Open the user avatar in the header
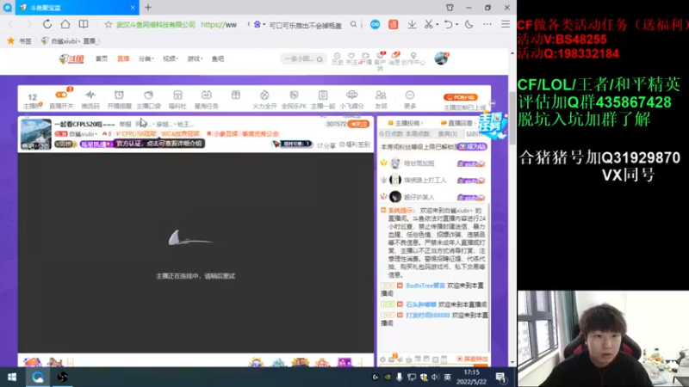Image resolution: width=689 pixels, height=387 pixels. click(441, 58)
